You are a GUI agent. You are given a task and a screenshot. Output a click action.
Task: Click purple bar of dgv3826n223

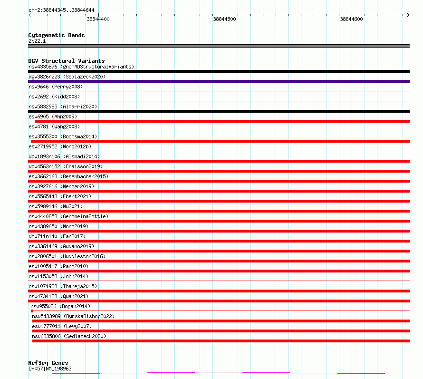pyautogui.click(x=219, y=81)
